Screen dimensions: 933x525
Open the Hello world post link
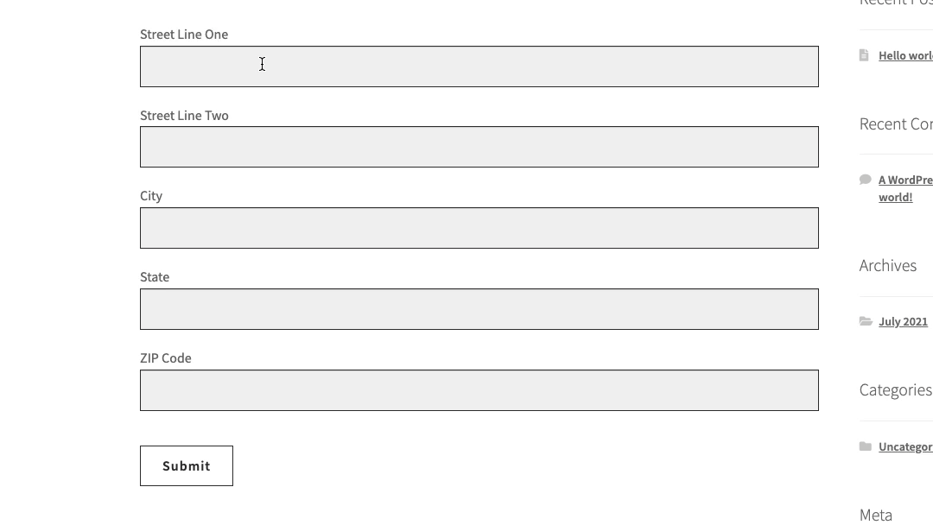click(904, 54)
